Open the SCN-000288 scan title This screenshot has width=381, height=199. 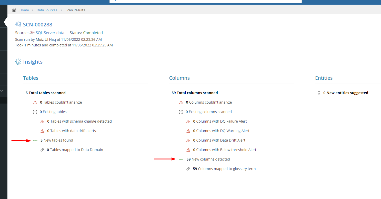click(x=38, y=25)
